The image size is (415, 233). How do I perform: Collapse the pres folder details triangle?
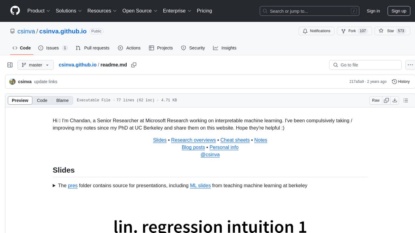54,185
